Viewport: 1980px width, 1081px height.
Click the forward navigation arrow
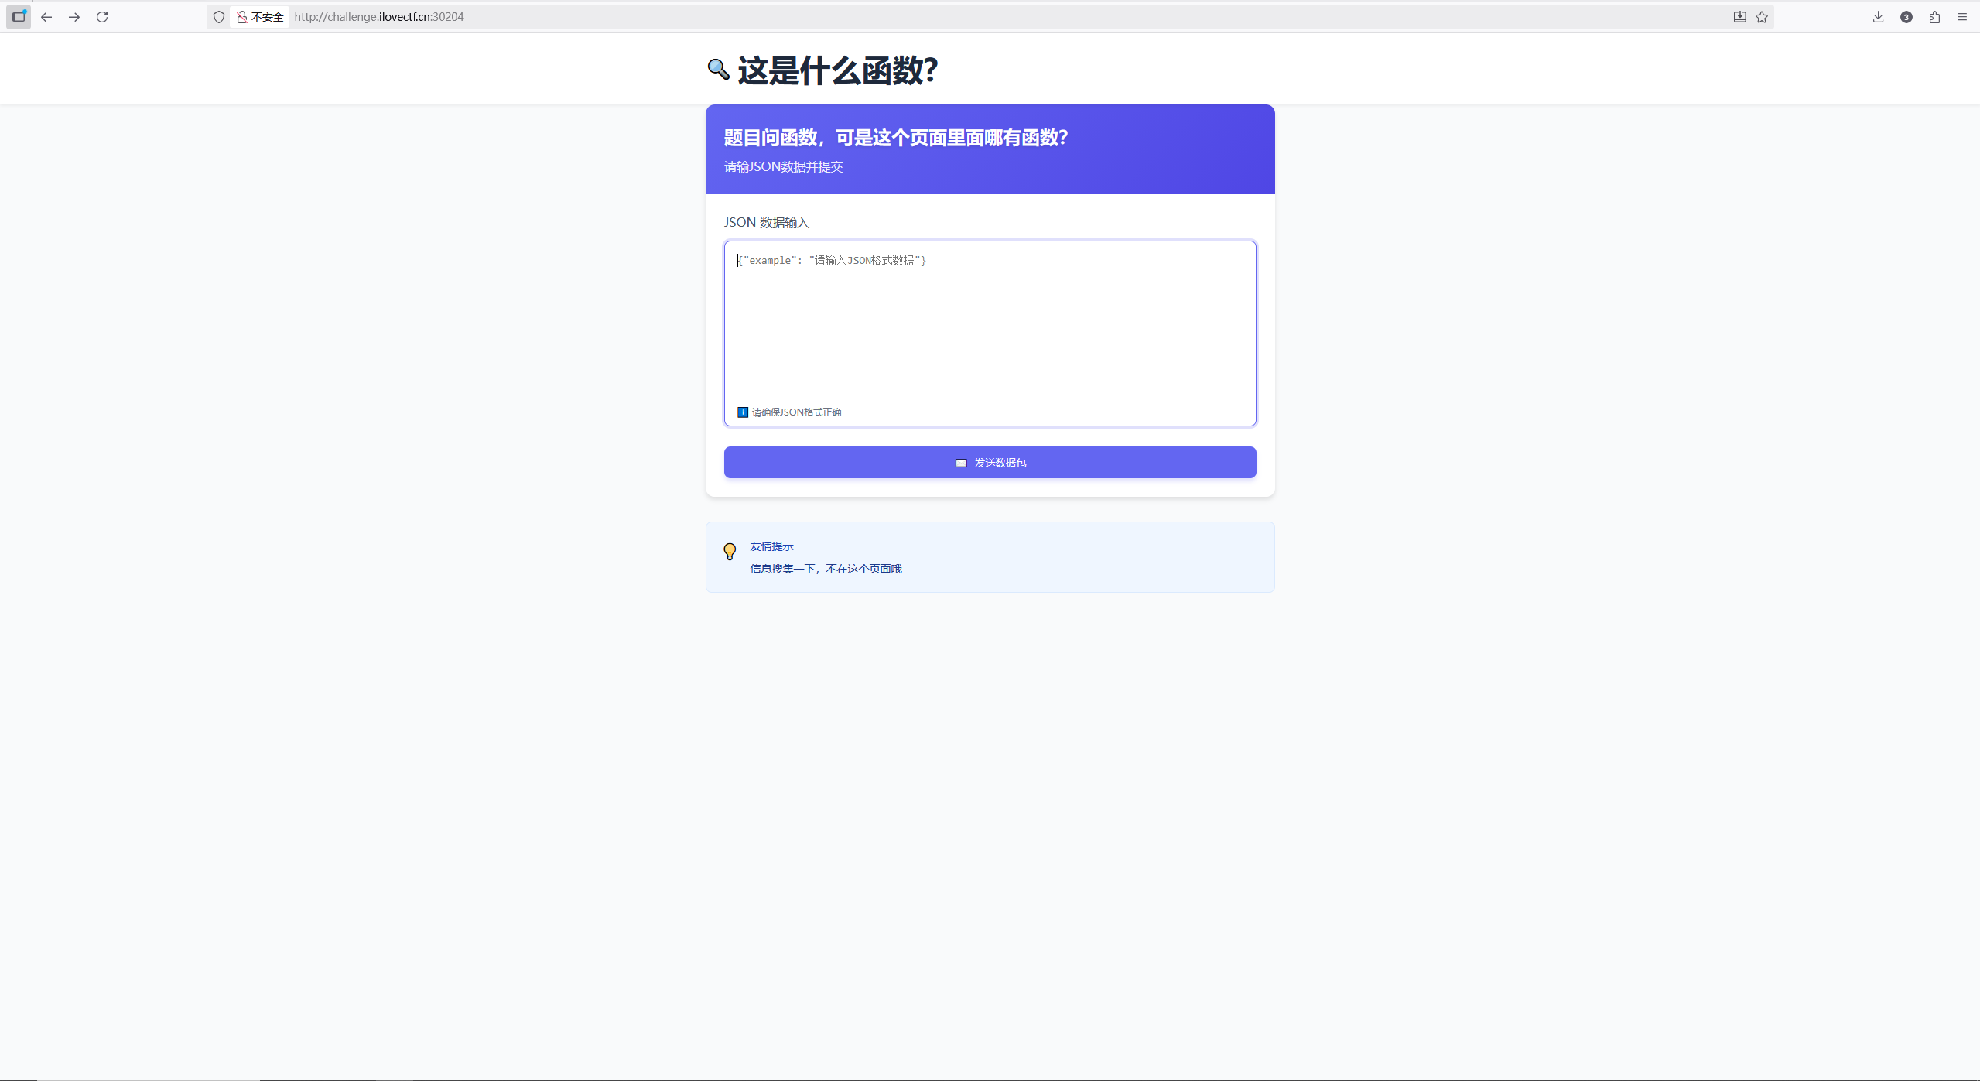point(74,17)
